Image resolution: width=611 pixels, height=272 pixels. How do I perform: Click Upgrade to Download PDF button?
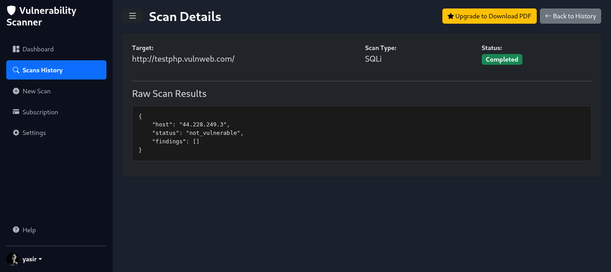489,16
